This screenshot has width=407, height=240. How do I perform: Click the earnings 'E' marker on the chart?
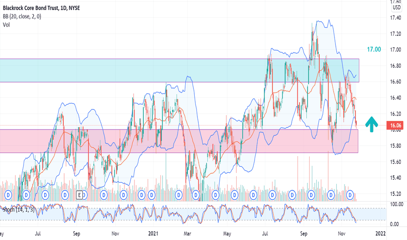(x=79, y=195)
